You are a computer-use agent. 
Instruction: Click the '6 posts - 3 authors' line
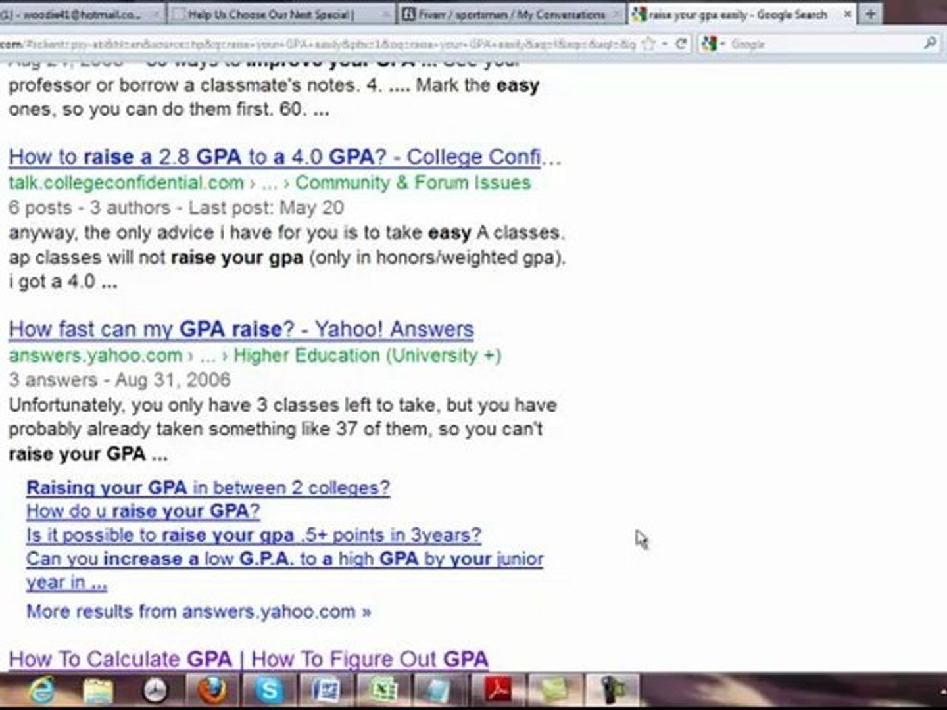click(176, 208)
